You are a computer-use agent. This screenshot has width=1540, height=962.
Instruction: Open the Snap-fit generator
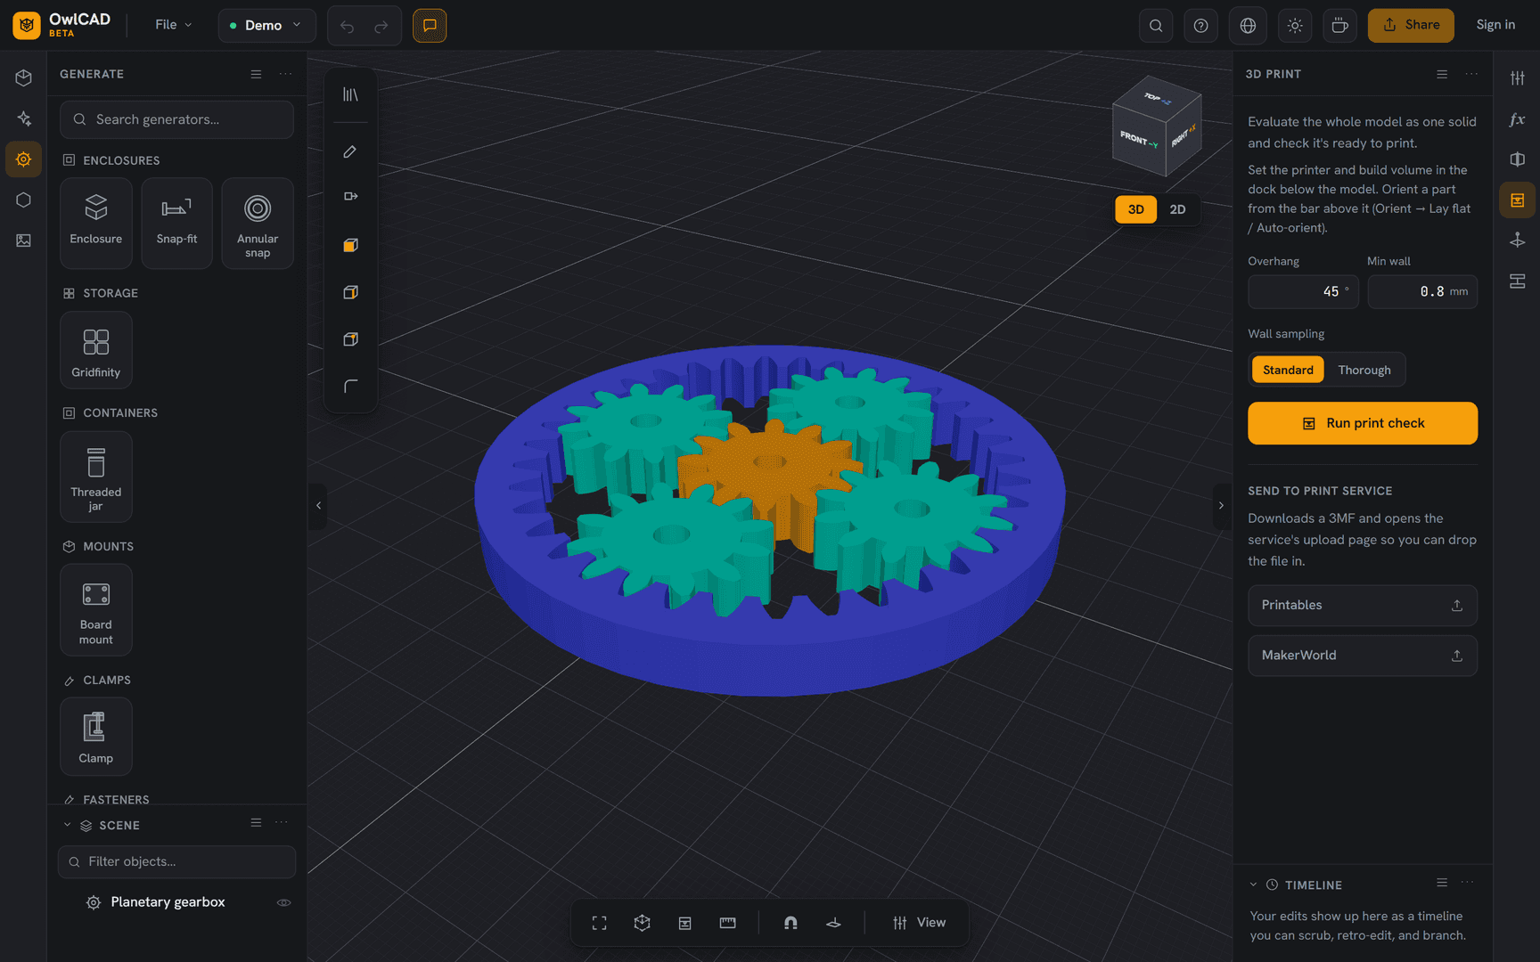point(176,223)
